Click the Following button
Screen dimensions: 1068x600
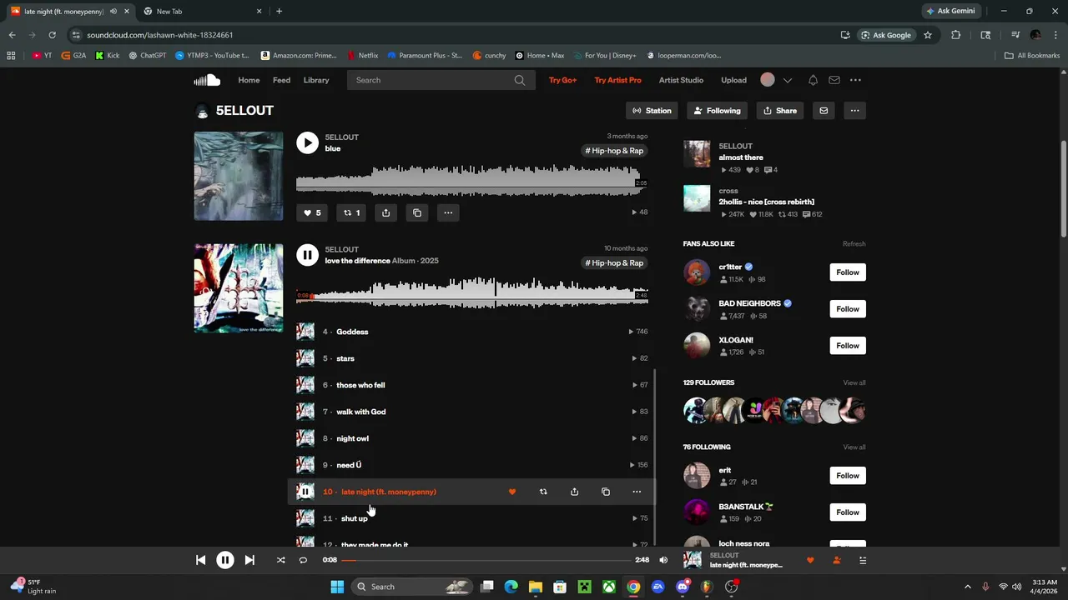(x=718, y=111)
